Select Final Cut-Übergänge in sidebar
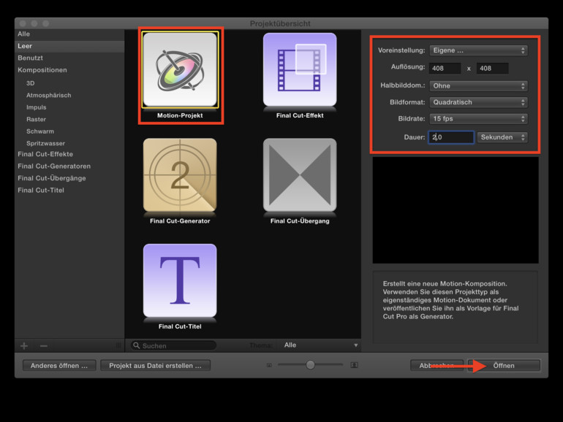563x422 pixels. tap(52, 178)
